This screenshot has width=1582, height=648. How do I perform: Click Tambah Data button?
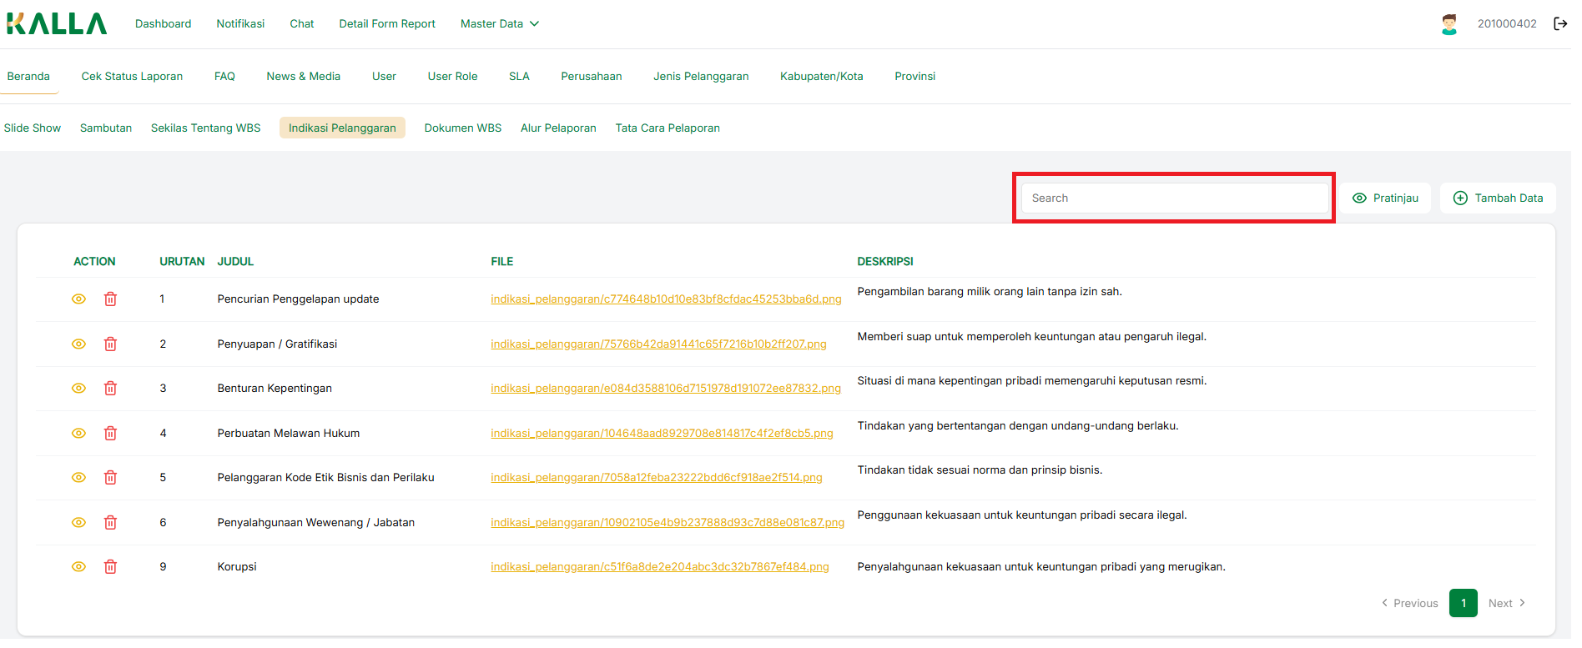(x=1498, y=198)
